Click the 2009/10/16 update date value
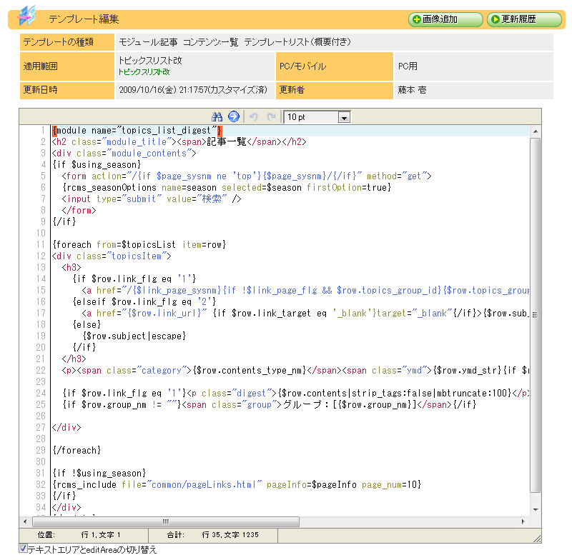The image size is (572, 560). [x=193, y=89]
